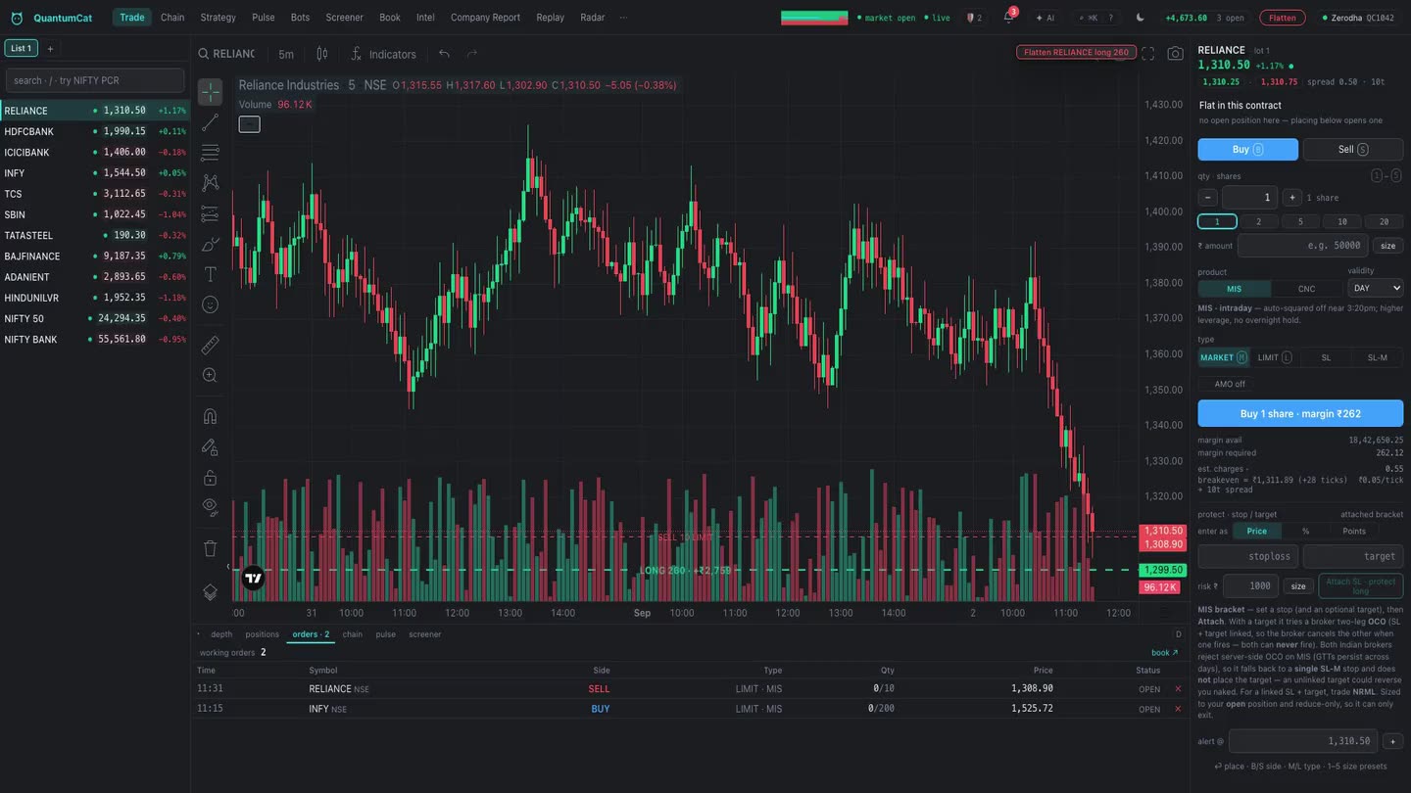Screen dimensions: 1411x793
Task: Open the emoji icons tool
Action: point(210,304)
